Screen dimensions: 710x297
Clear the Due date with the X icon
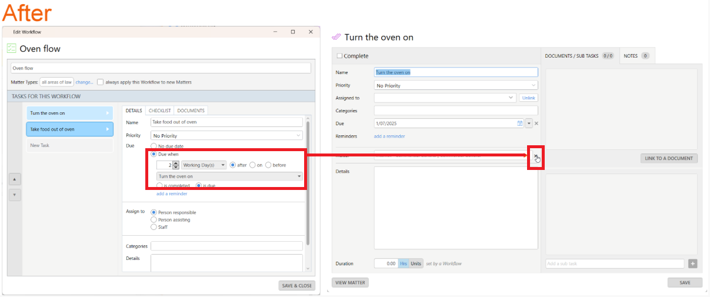click(x=536, y=124)
